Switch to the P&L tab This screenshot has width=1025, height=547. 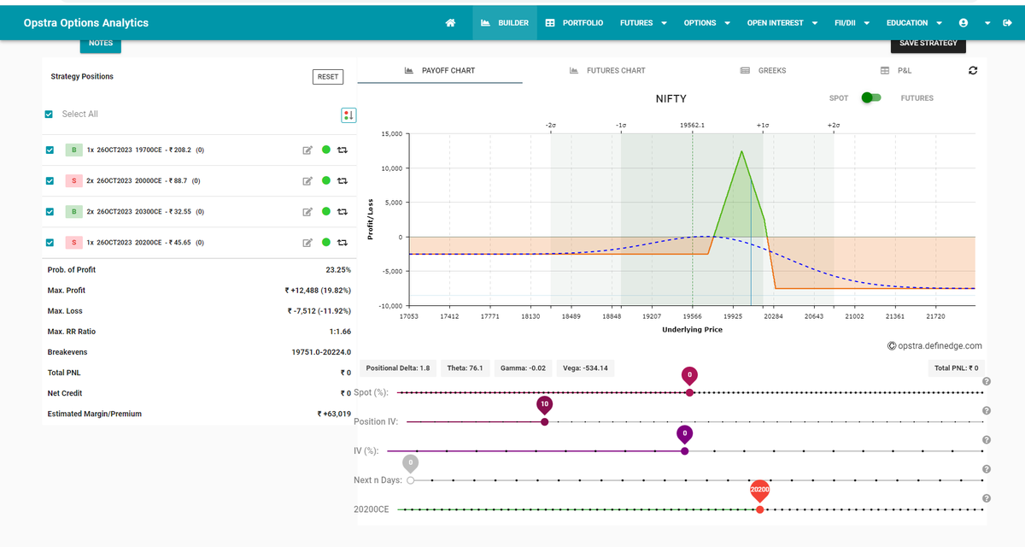pos(897,71)
